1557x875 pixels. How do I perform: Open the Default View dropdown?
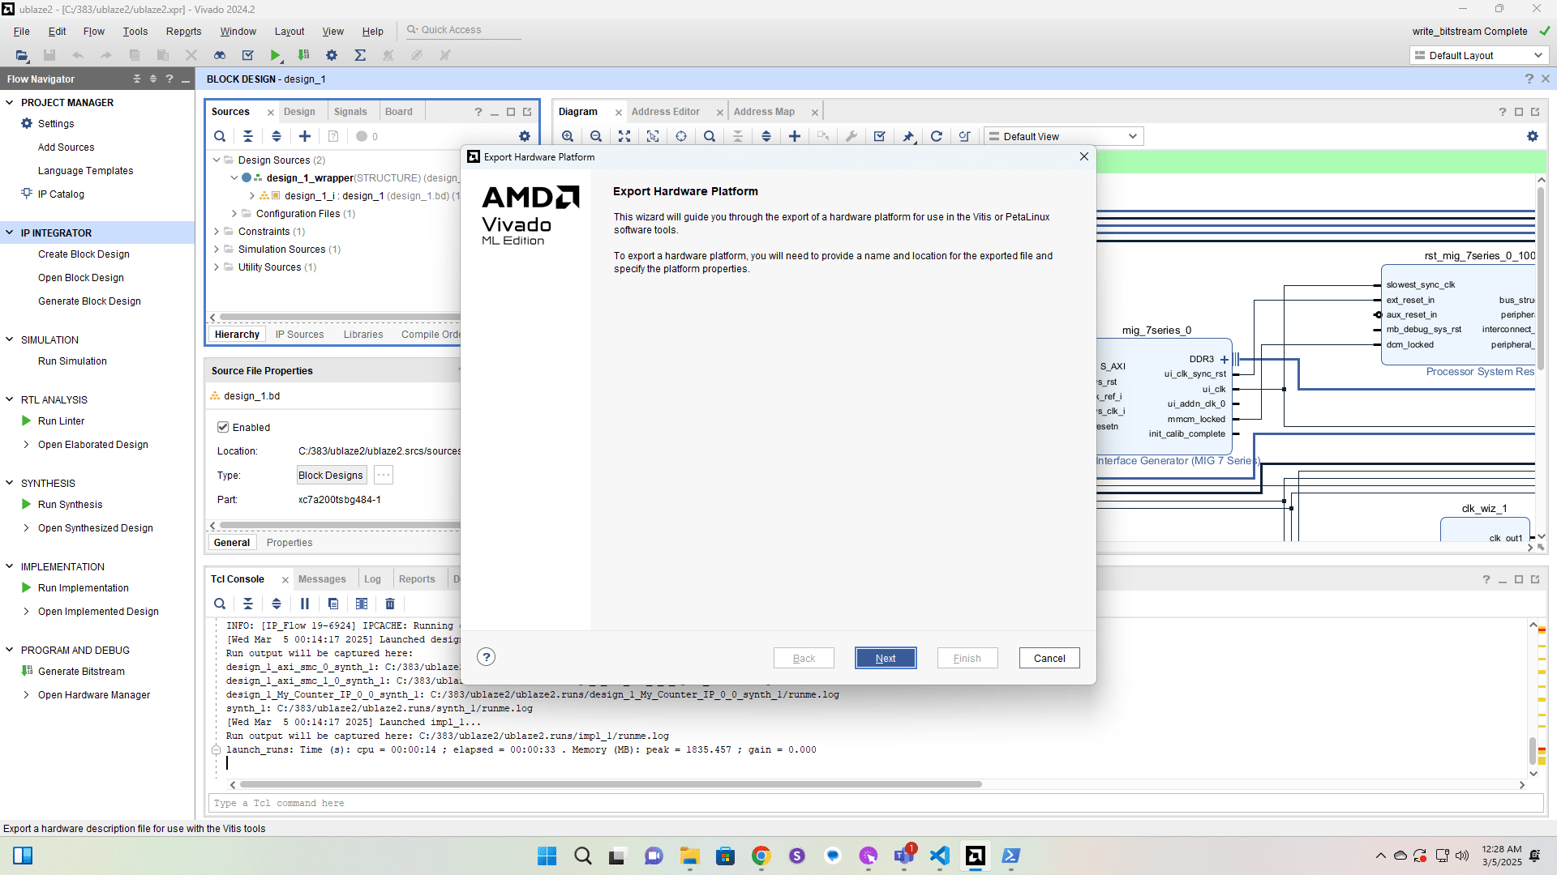pos(1063,136)
